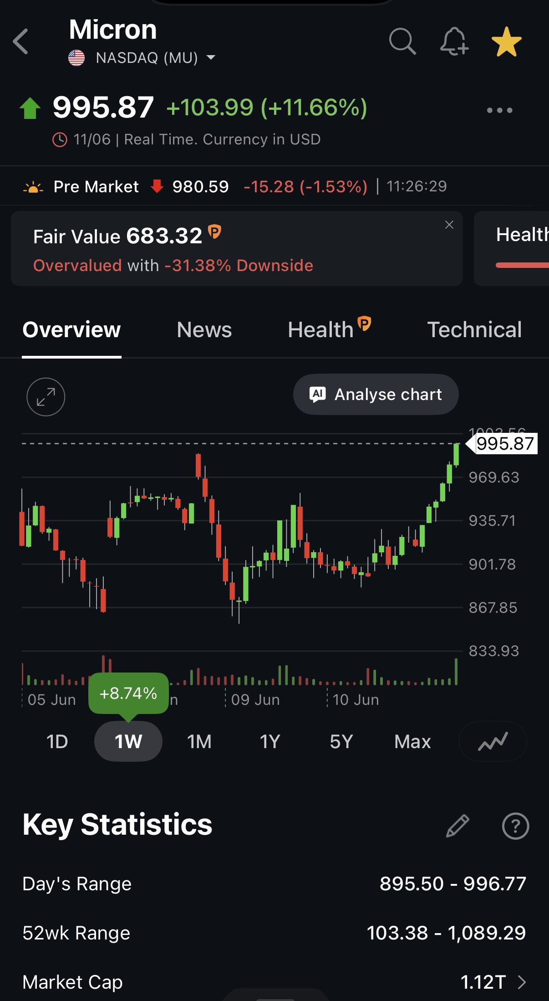Tap the +8.74% change tooltip
This screenshot has width=549, height=1001.
[x=128, y=693]
